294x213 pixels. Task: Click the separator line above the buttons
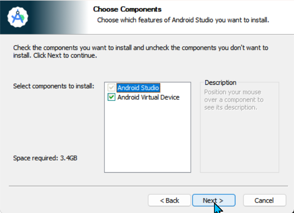coord(148,186)
